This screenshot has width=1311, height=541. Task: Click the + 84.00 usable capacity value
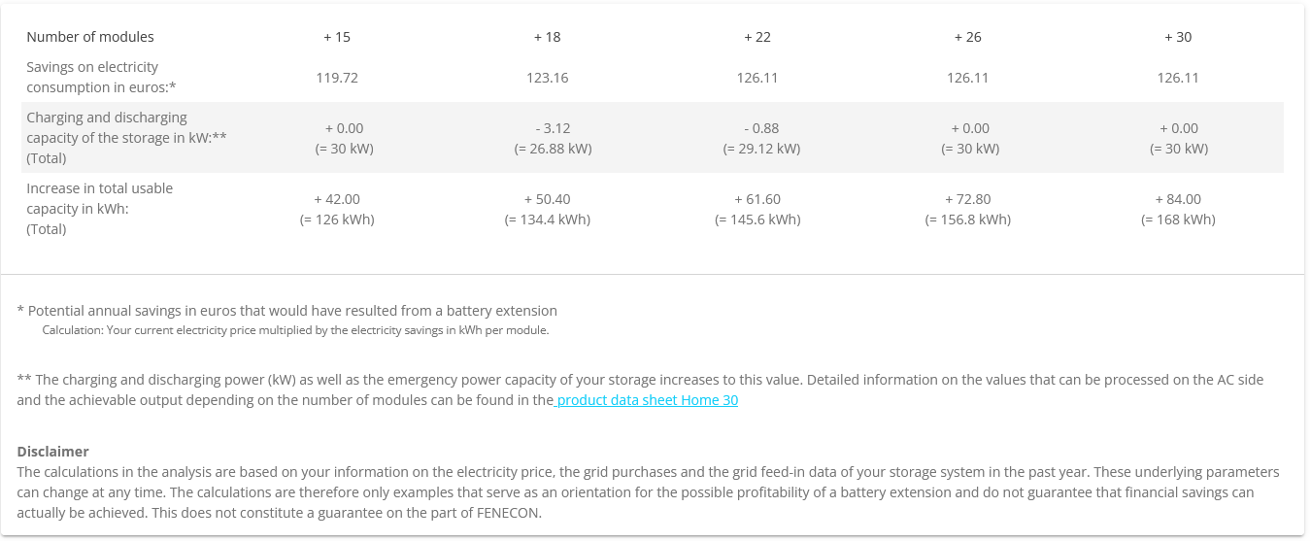(1178, 199)
